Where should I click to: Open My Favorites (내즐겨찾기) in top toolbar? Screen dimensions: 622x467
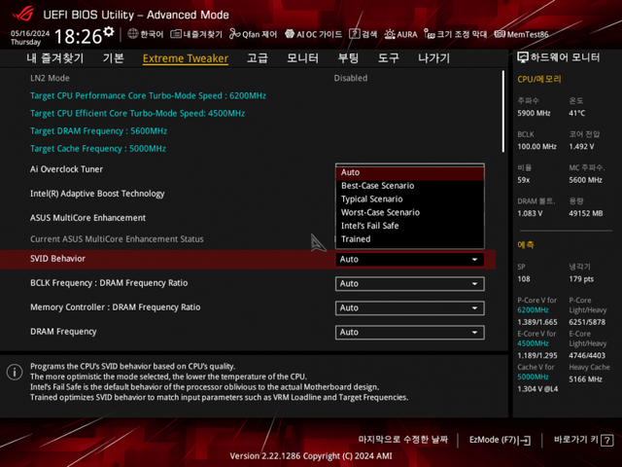196,33
